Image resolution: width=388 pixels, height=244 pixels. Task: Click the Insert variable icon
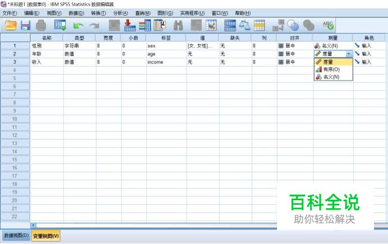click(x=211, y=25)
